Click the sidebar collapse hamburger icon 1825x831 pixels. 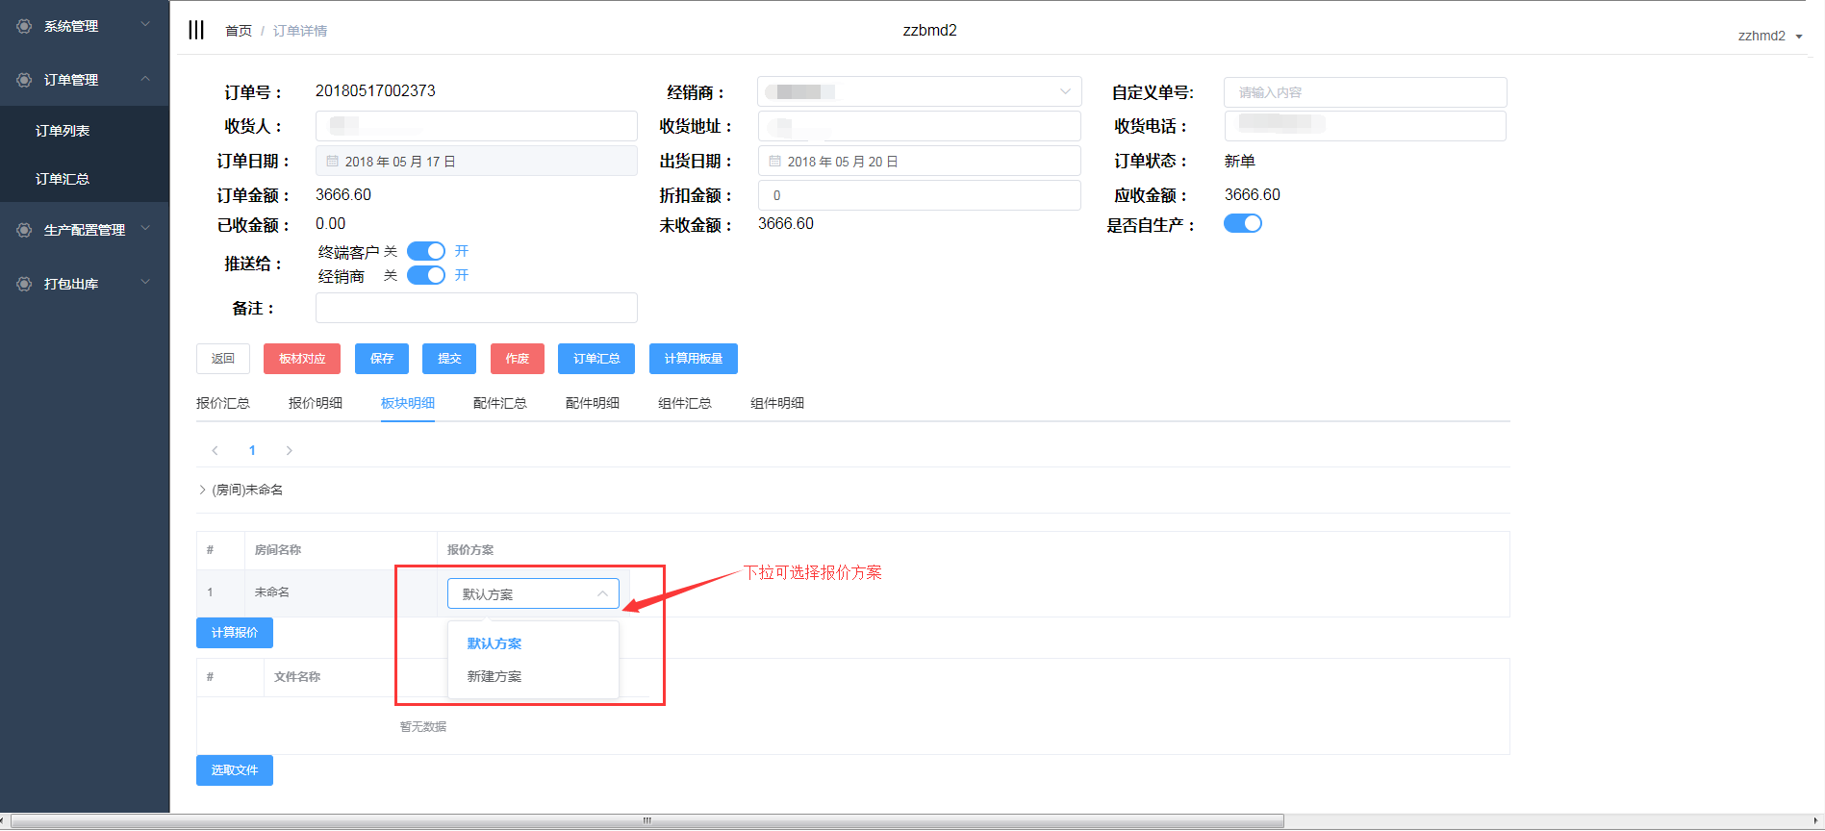[196, 30]
